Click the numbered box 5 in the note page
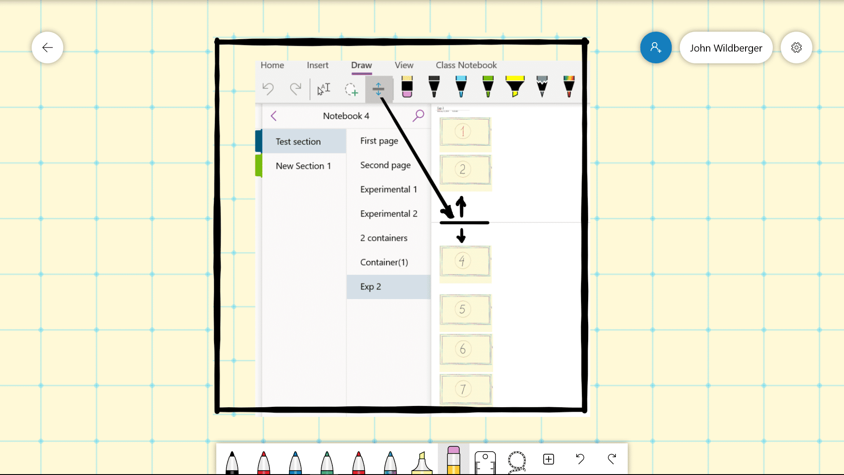This screenshot has height=475, width=844. tap(465, 310)
